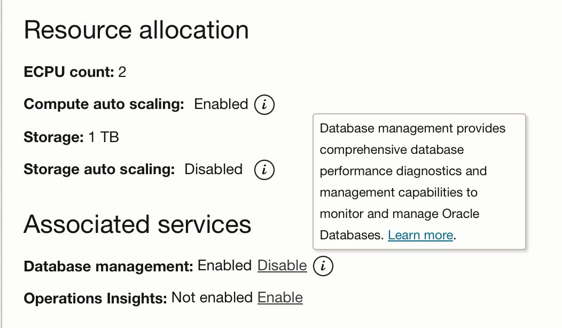Disable Database management via the Disable link
This screenshot has width=562, height=328.
pyautogui.click(x=282, y=265)
